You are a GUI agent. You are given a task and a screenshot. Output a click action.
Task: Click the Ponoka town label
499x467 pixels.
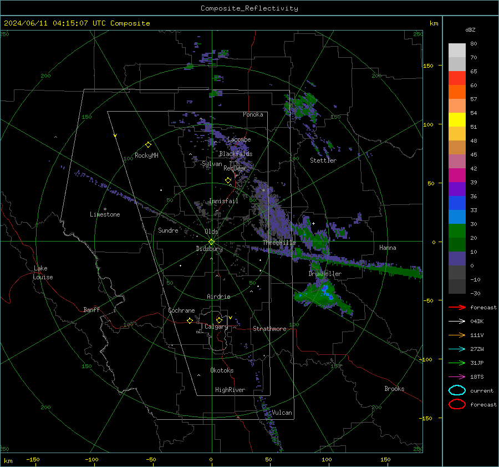tap(253, 114)
